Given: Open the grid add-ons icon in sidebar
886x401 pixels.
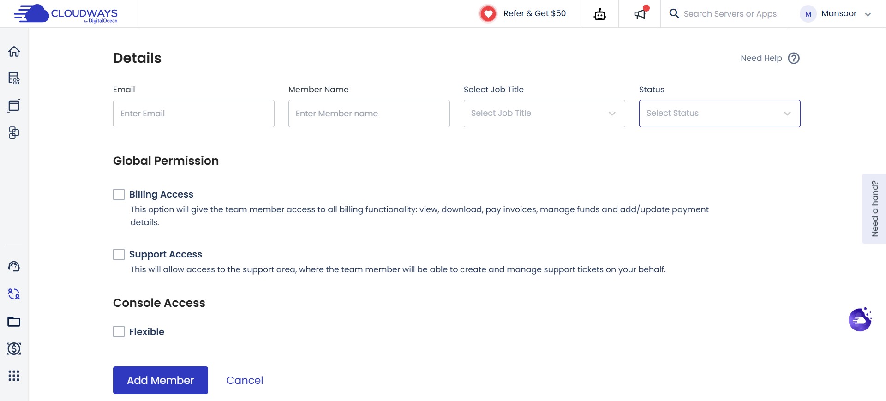Looking at the screenshot, I should 14,376.
